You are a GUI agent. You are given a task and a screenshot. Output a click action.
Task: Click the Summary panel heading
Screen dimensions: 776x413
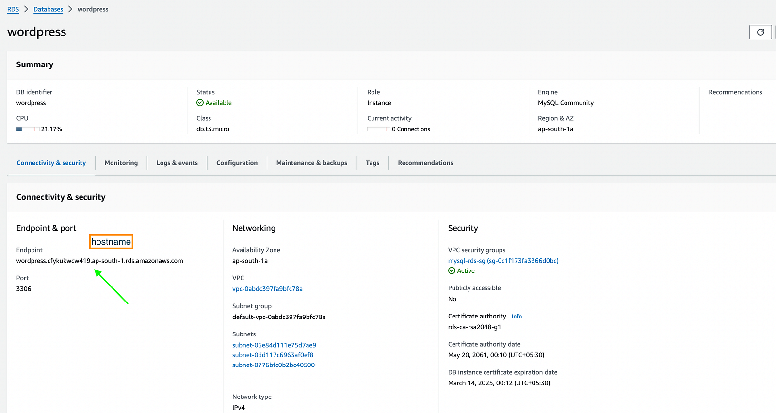click(x=35, y=64)
